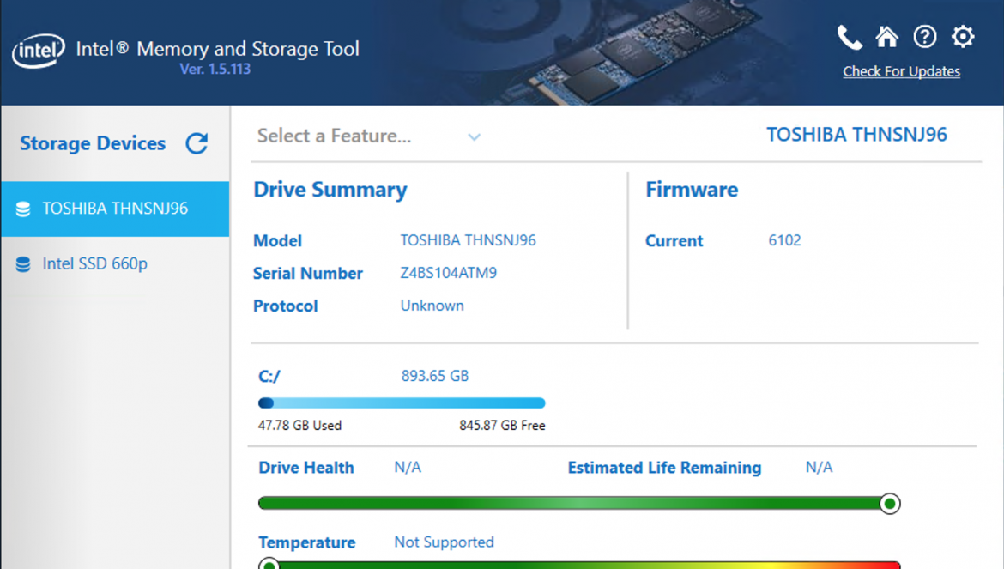Click the Temperature Not Supported value

pos(444,542)
